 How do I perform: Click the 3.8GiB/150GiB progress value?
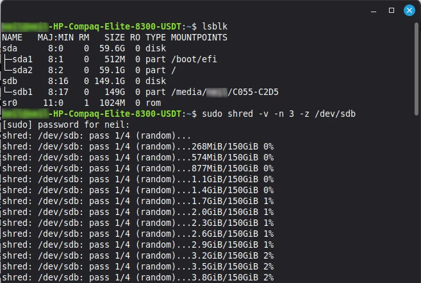click(225, 277)
